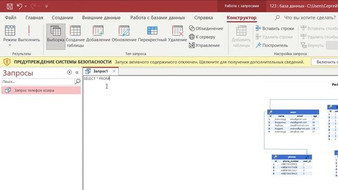Click the search magnifier in navigation pane
The height and width of the screenshot is (190, 338).
pyautogui.click(x=78, y=82)
